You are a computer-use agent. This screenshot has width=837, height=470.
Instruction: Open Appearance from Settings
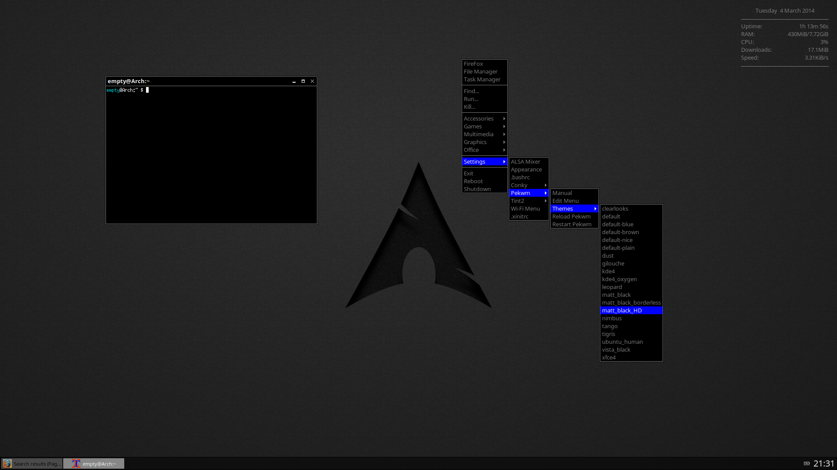click(x=529, y=169)
